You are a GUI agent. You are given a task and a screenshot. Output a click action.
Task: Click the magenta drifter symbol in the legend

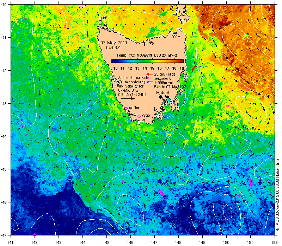pos(126,108)
